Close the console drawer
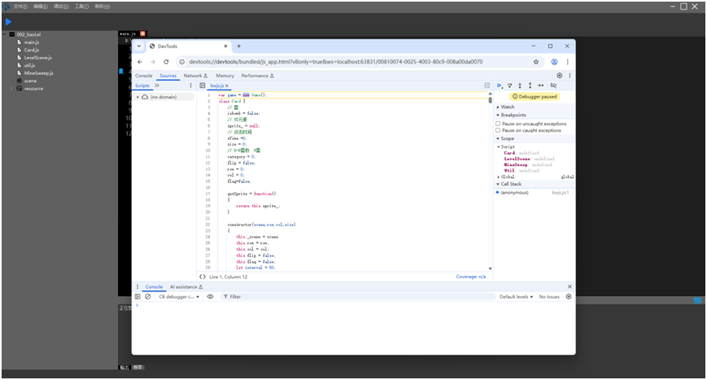The width and height of the screenshot is (707, 380). 570,286
